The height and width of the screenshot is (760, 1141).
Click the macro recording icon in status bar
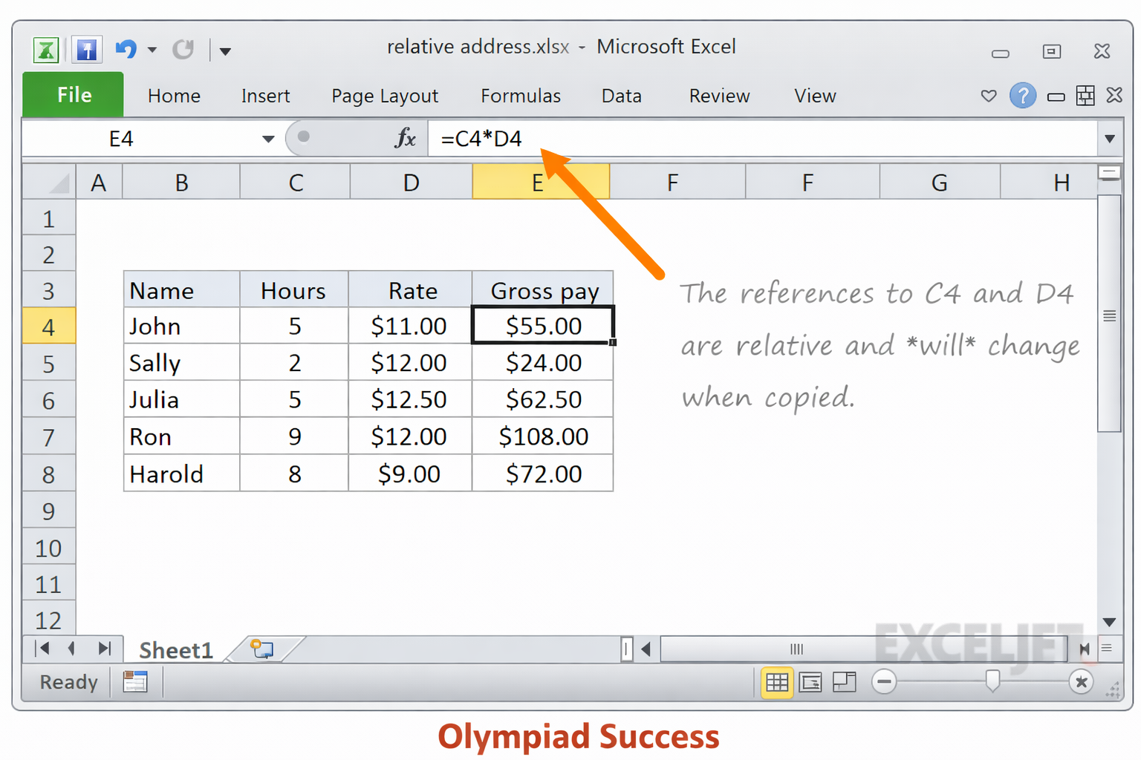tap(135, 681)
